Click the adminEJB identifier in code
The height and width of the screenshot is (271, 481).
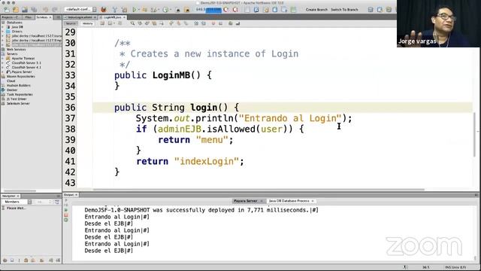click(179, 129)
